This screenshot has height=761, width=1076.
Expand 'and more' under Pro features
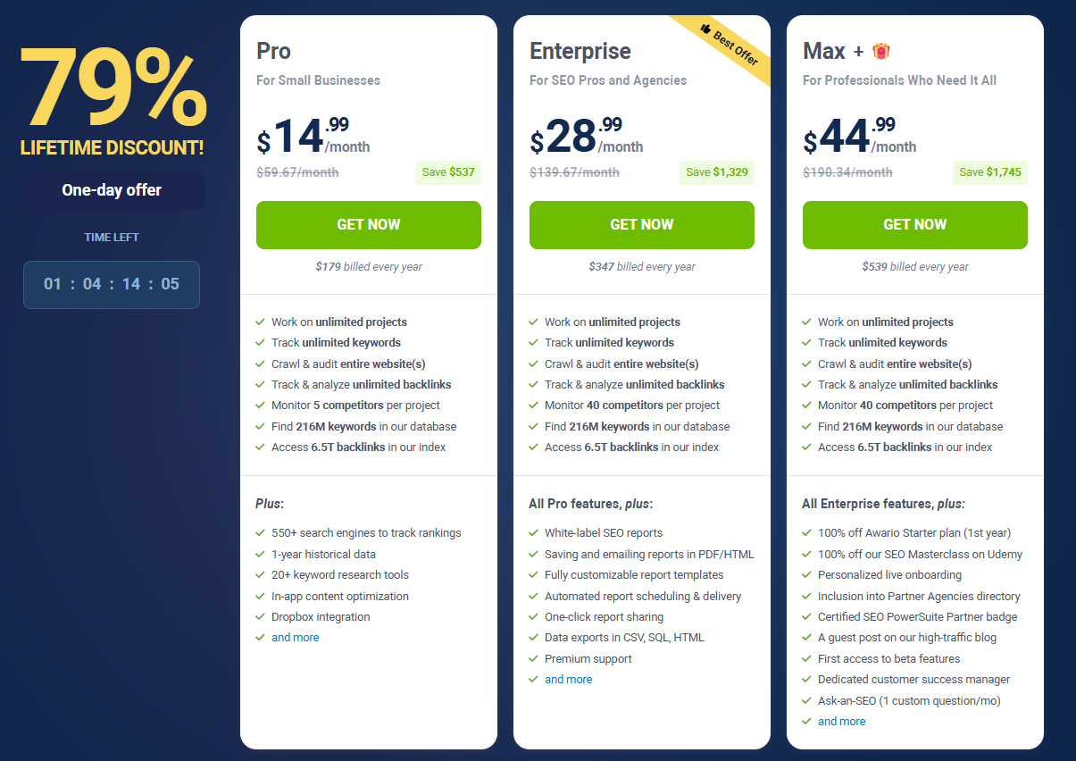click(x=295, y=638)
